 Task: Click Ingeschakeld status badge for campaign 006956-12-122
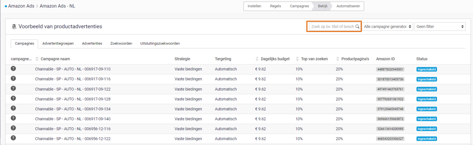coord(427,139)
